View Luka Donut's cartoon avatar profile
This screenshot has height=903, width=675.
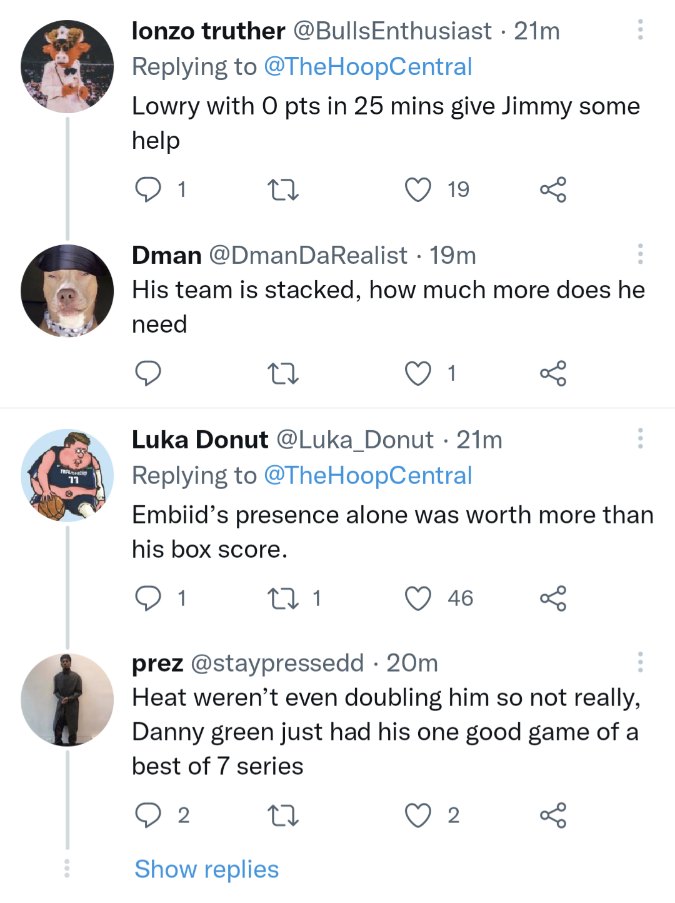coord(67,475)
